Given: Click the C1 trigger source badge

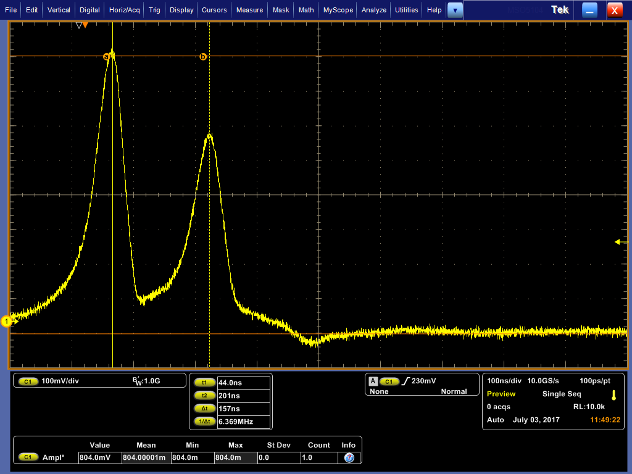Looking at the screenshot, I should [389, 381].
